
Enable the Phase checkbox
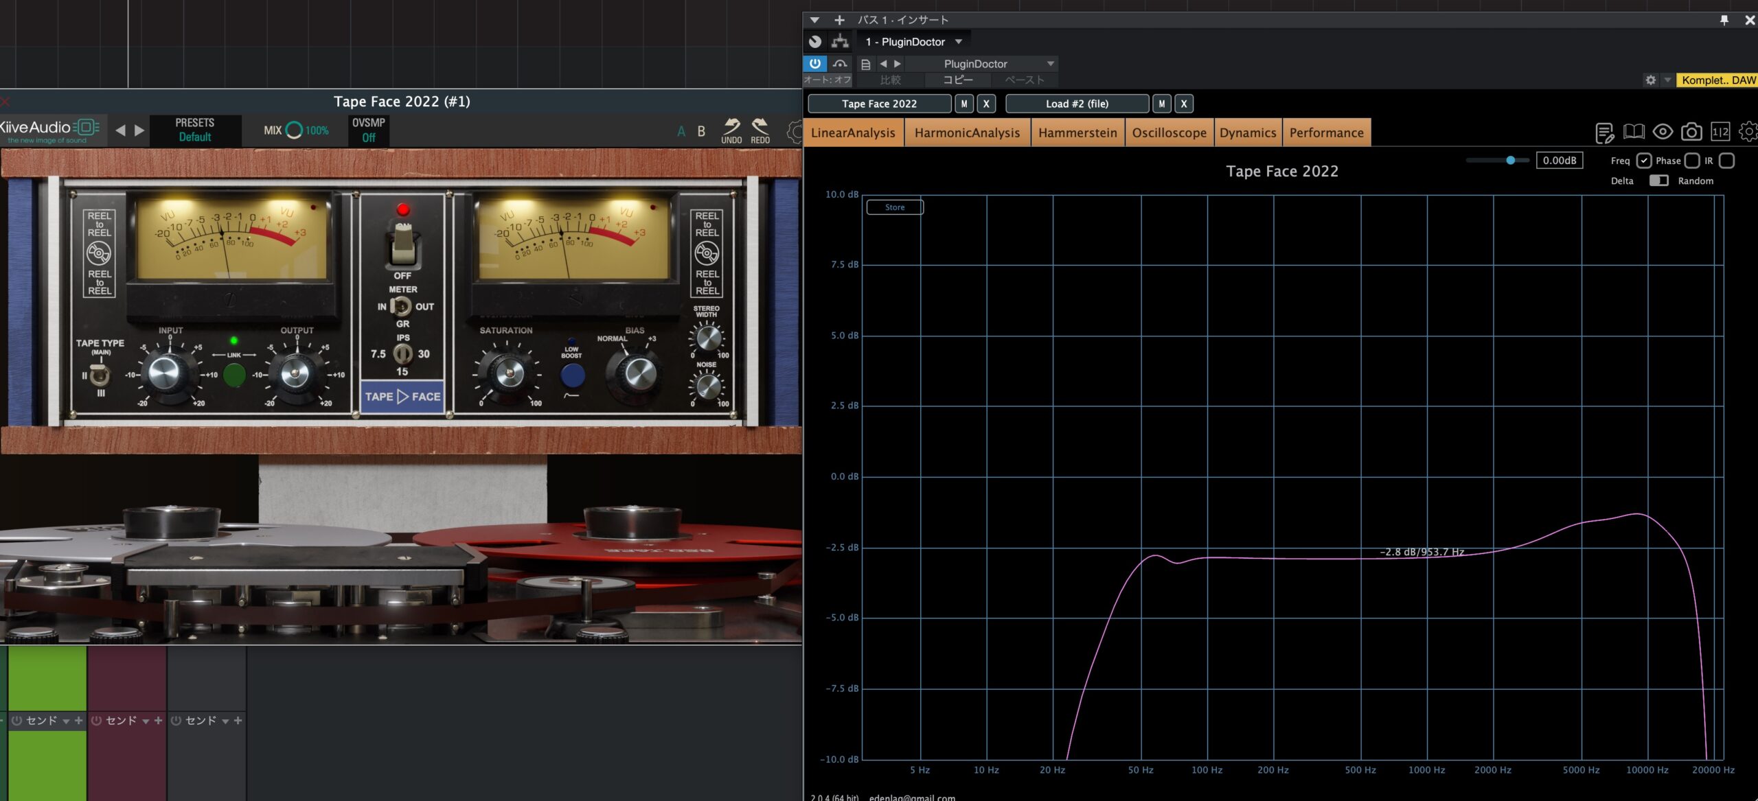(1692, 161)
